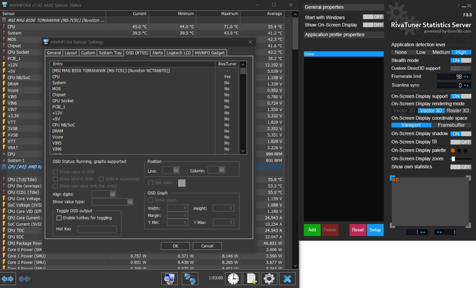Click the expand columns blue arrows icon
Image resolution: width=476 pixels, height=288 pixels.
point(7,279)
